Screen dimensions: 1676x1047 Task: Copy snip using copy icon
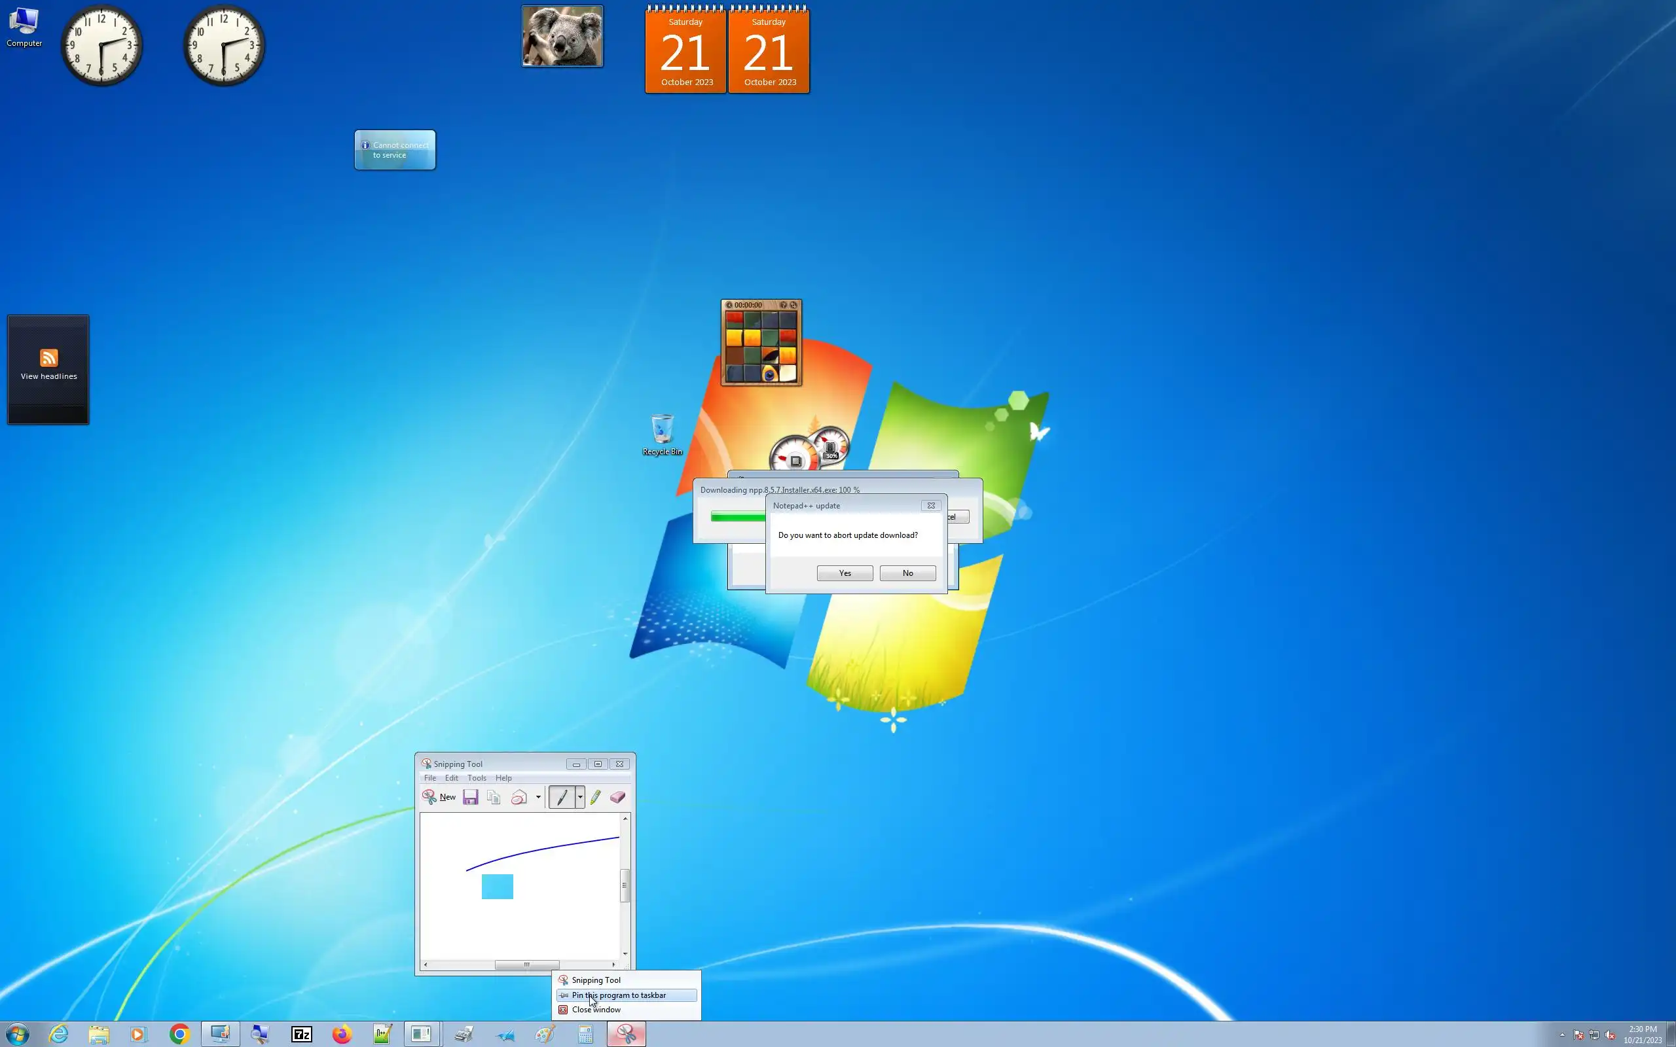(x=494, y=797)
